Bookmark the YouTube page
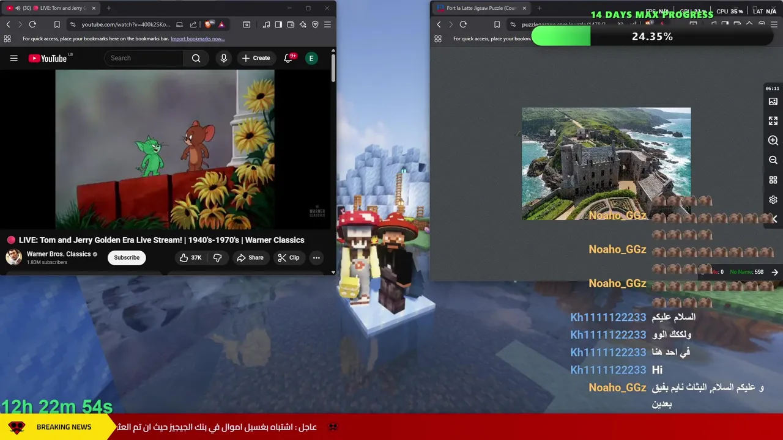 click(x=57, y=24)
